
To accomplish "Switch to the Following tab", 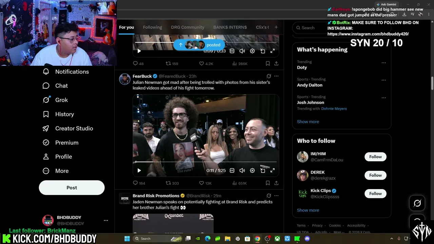I will [x=153, y=27].
